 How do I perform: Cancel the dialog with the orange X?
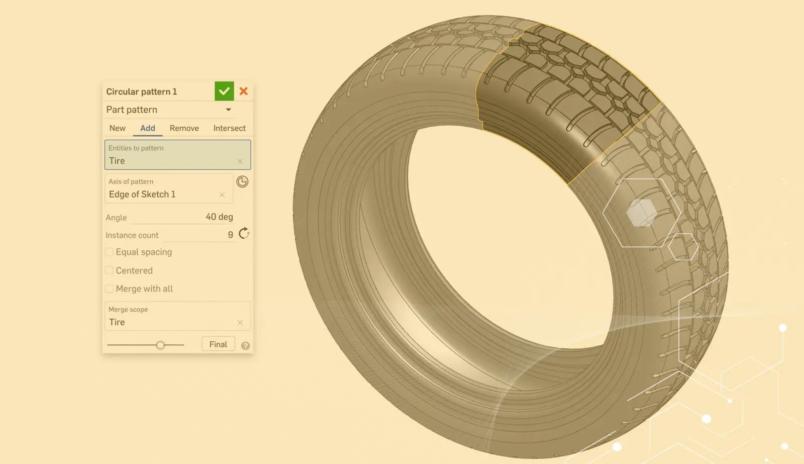point(244,91)
